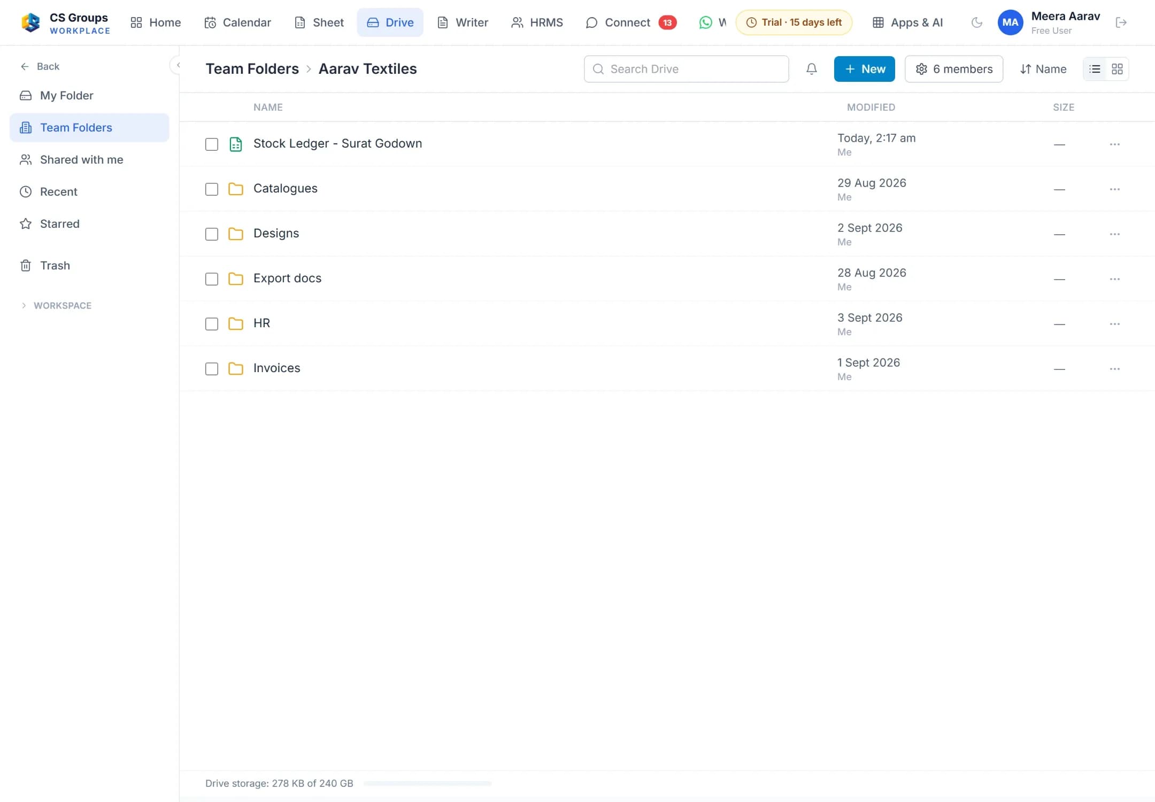
Task: Check the Designs folder checkbox
Action: pos(212,234)
